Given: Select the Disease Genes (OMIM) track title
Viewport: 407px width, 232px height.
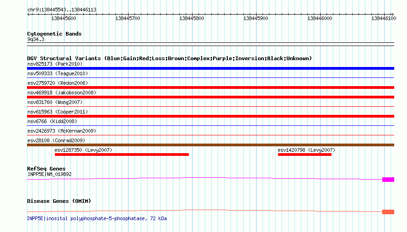Looking at the screenshot, I should coord(59,201).
